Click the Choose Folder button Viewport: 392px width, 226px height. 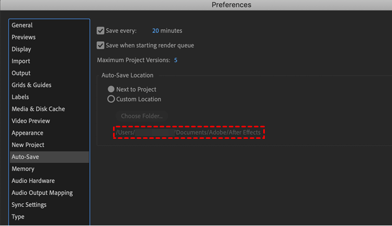tap(142, 116)
